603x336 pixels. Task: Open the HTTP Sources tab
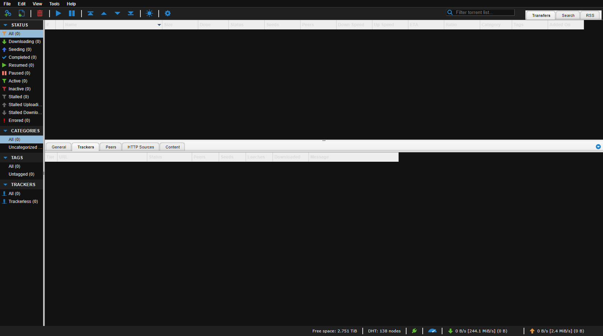[141, 147]
